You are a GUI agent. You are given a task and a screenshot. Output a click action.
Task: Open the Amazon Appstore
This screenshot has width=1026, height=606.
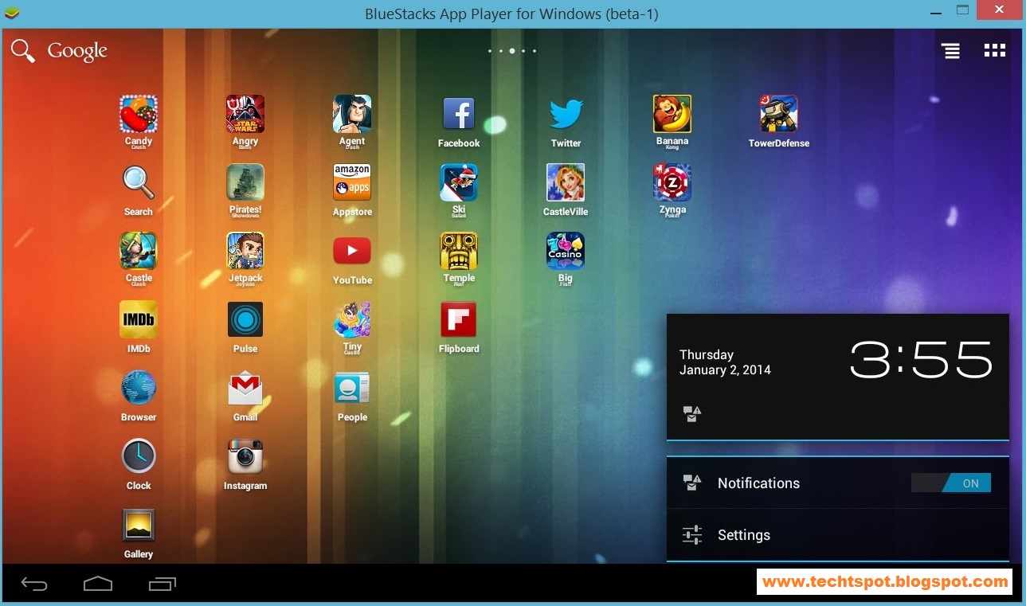tap(352, 183)
